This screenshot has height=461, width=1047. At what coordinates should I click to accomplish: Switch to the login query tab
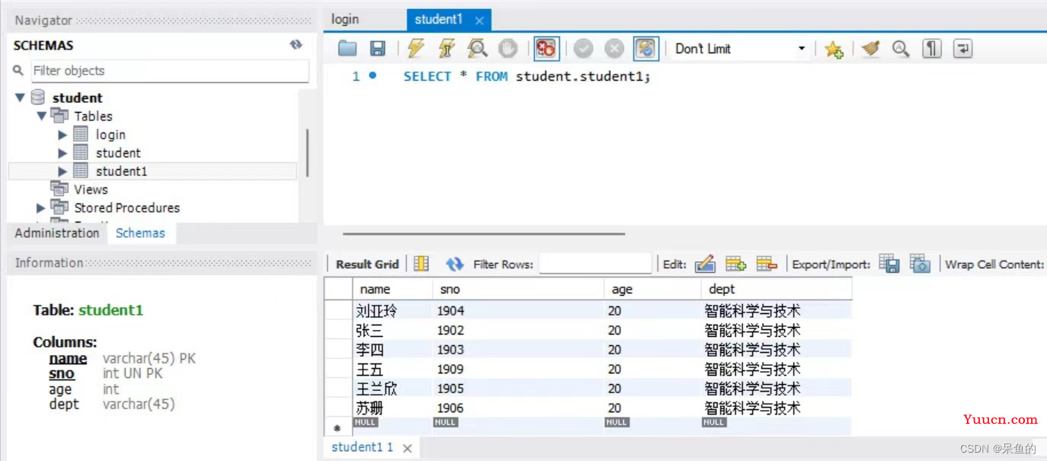(x=345, y=20)
